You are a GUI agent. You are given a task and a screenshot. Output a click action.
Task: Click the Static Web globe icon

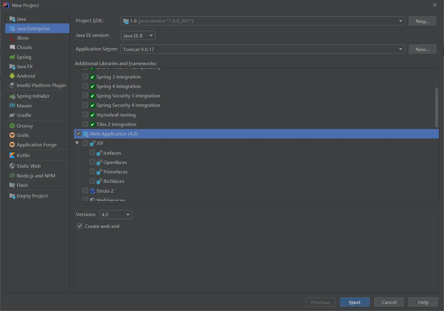[12, 166]
